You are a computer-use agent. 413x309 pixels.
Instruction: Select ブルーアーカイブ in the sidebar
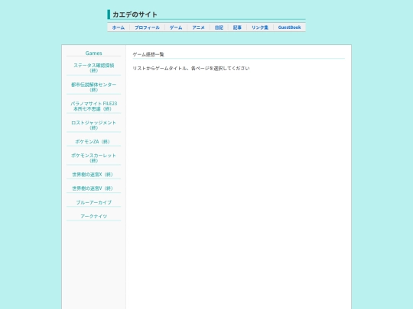click(94, 202)
